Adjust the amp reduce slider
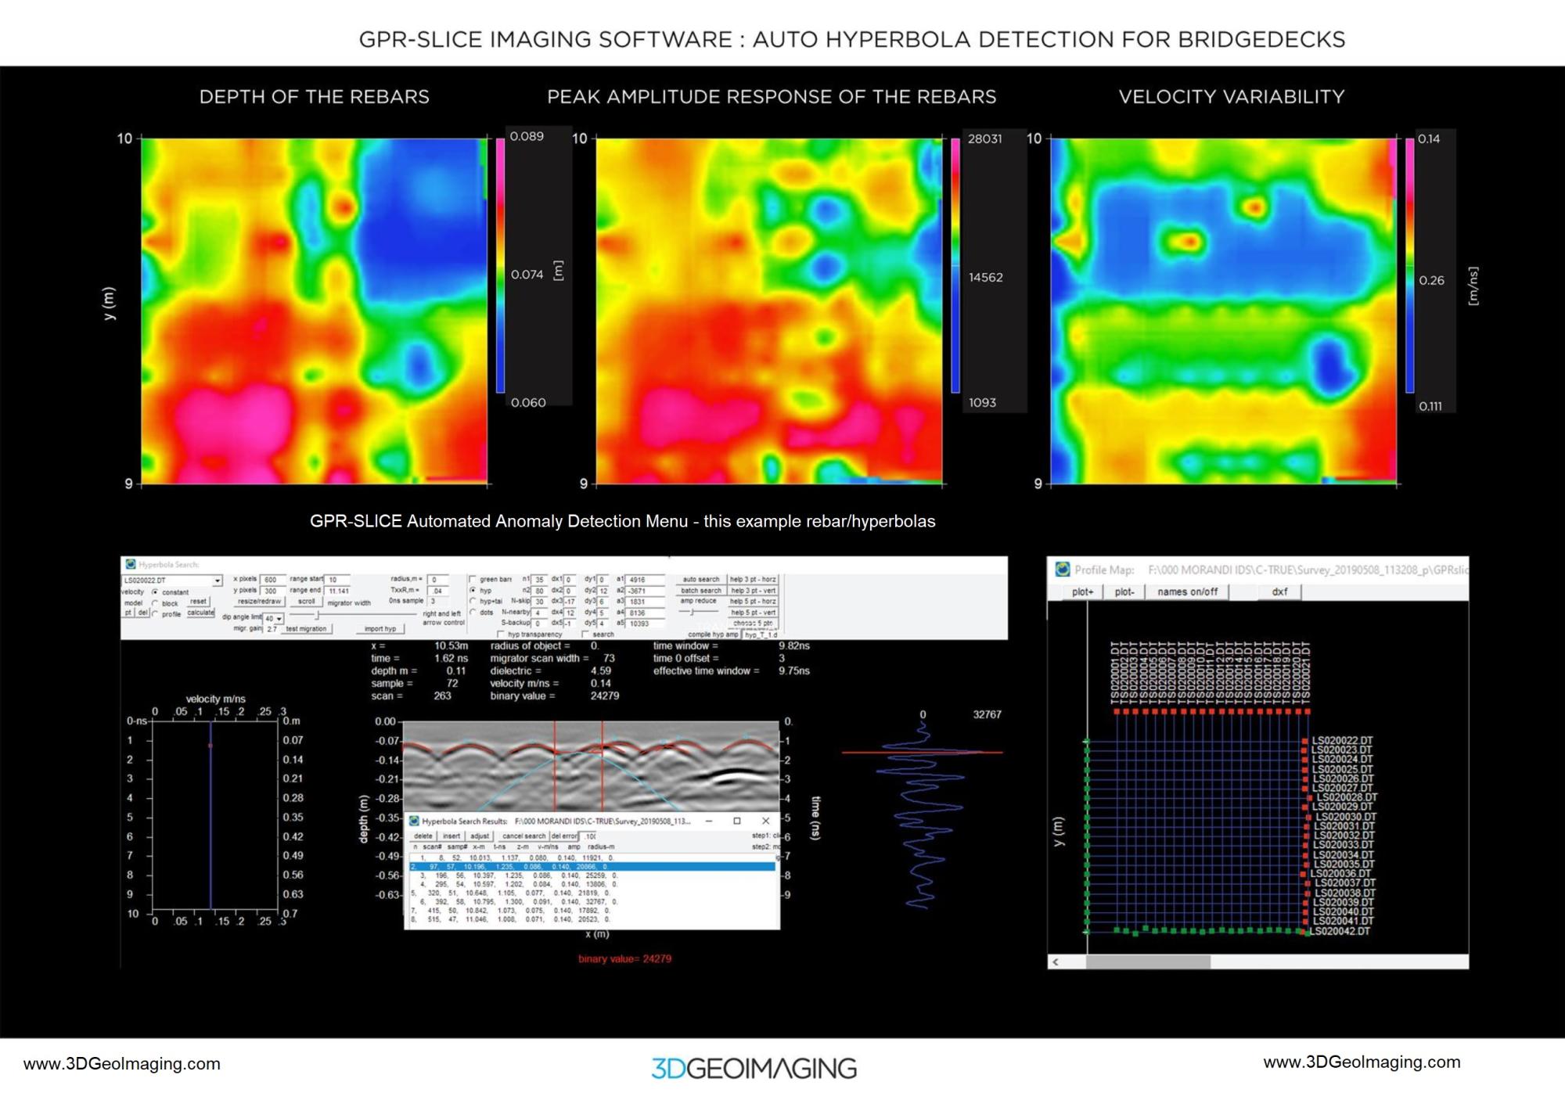1565x1100 pixels. tap(693, 612)
